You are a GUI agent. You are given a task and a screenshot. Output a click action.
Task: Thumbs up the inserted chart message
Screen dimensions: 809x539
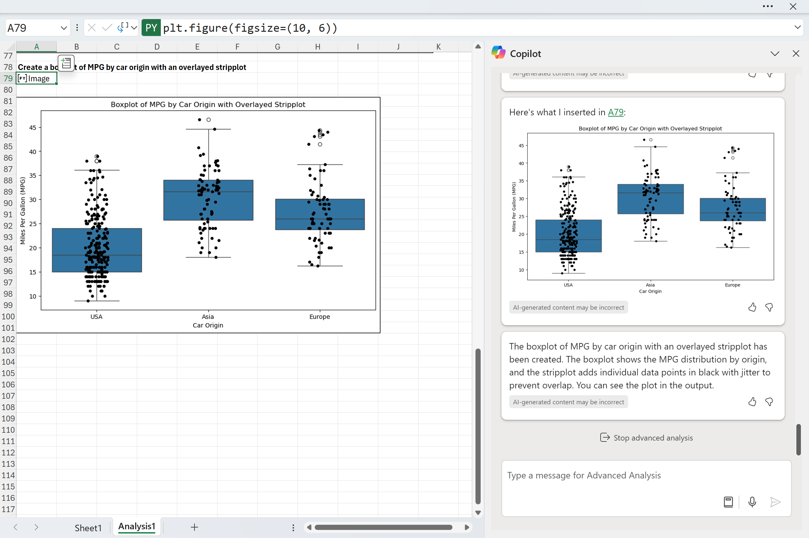[752, 307]
